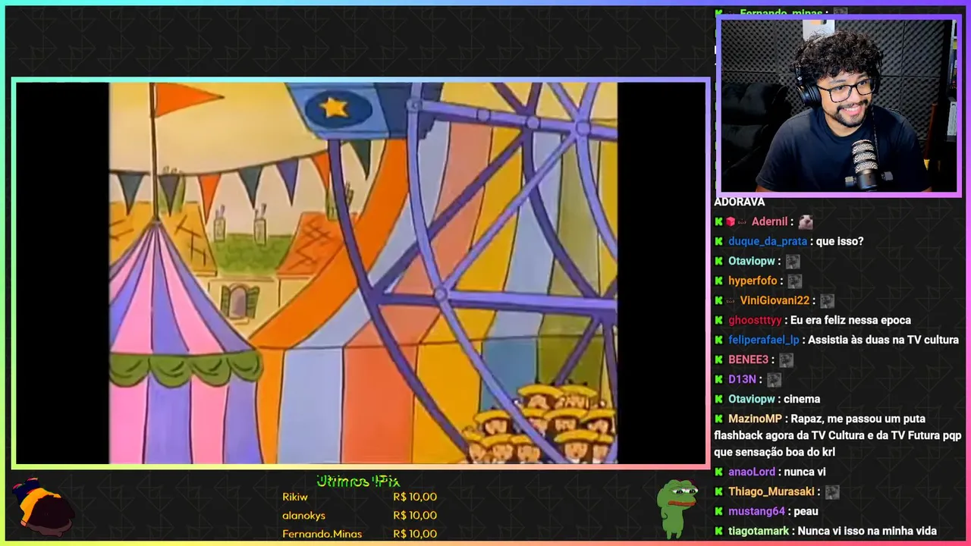Click the emote after the first Otaviopw name
The width and height of the screenshot is (971, 546).
[793, 261]
